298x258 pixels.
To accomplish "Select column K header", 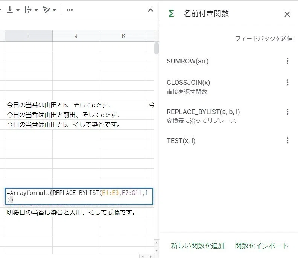I will click(x=123, y=36).
